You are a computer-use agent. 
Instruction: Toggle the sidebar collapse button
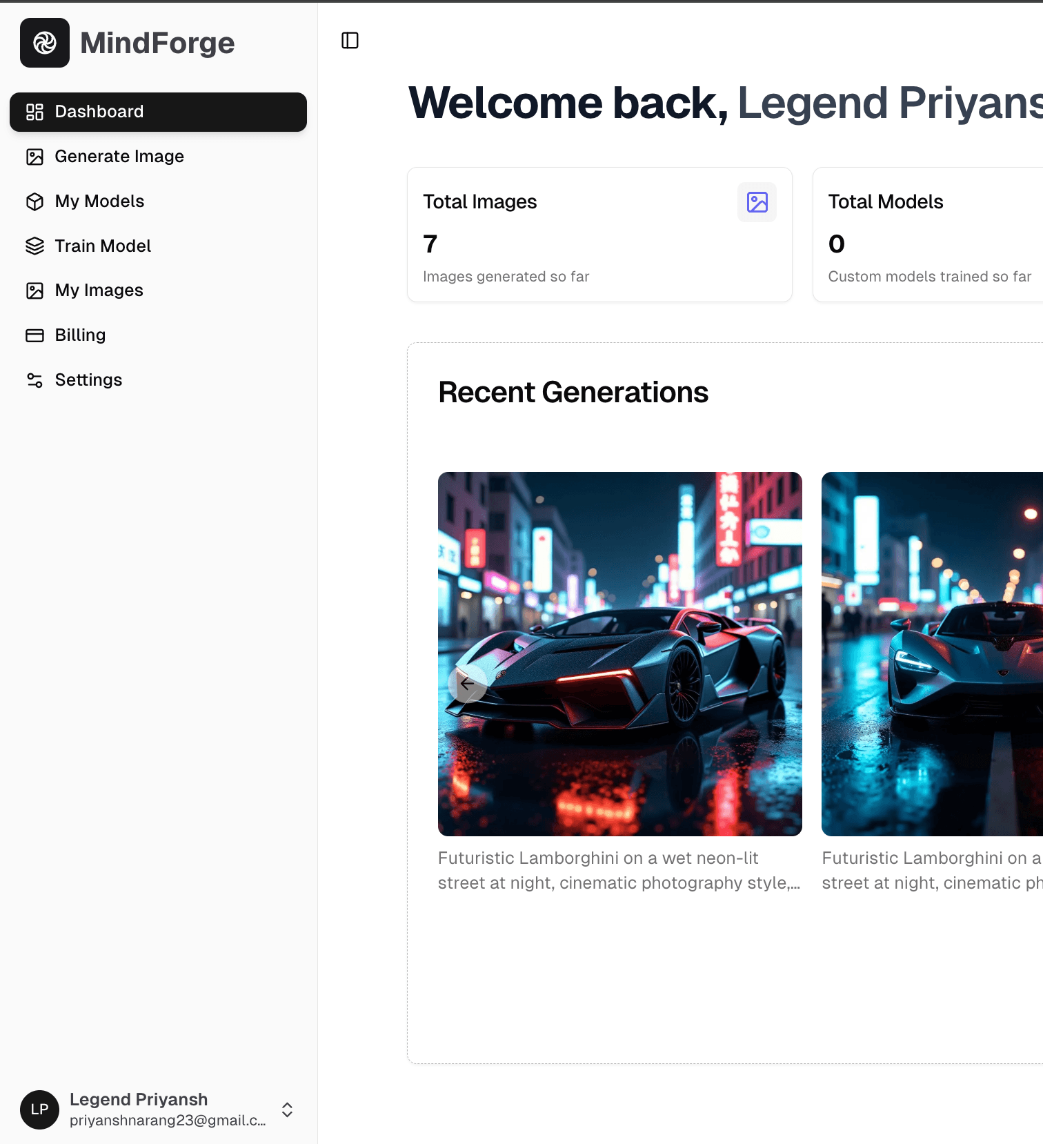click(x=350, y=41)
